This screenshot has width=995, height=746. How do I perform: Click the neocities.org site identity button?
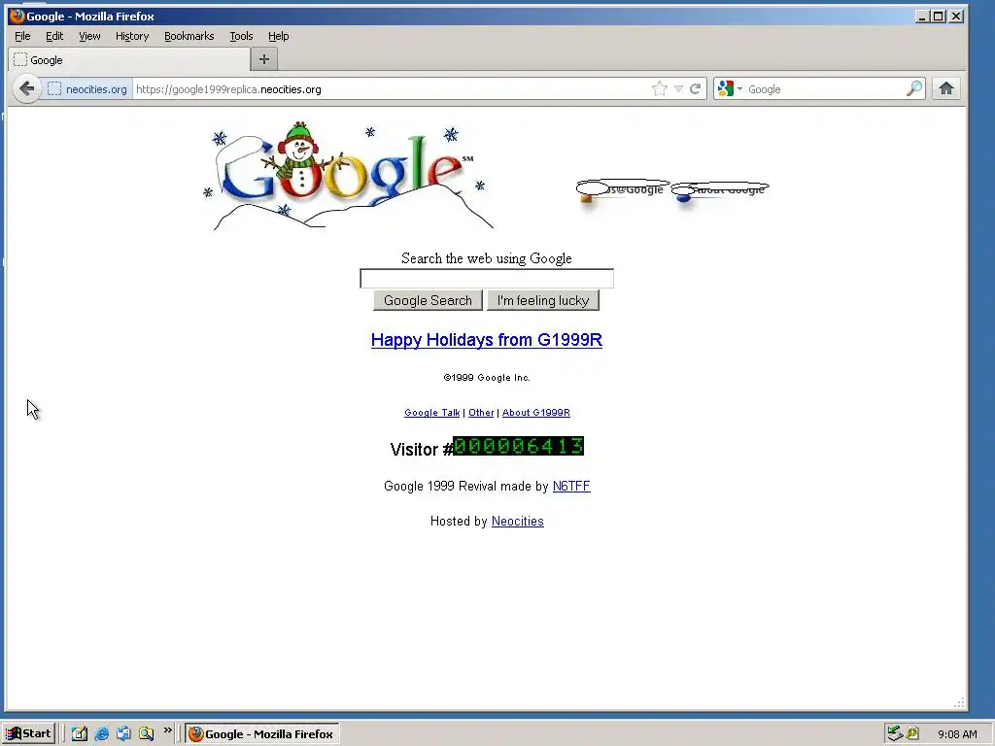[x=88, y=89]
